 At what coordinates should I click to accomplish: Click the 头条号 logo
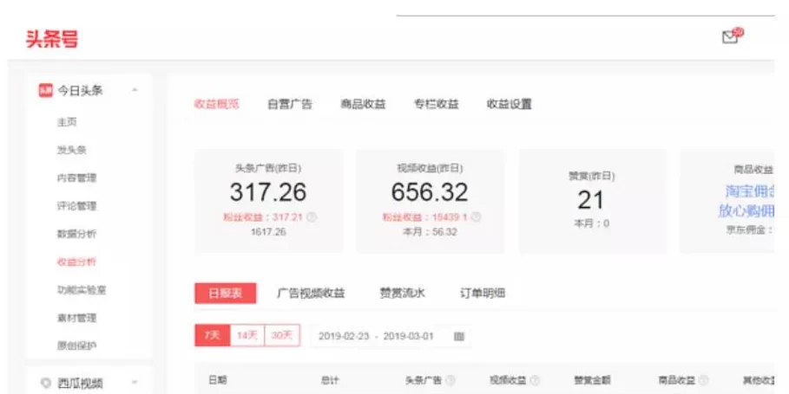point(52,39)
